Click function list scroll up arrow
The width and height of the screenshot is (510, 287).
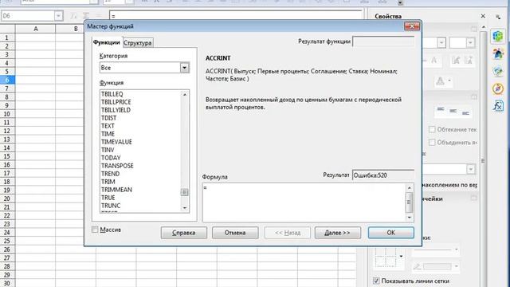tap(185, 94)
